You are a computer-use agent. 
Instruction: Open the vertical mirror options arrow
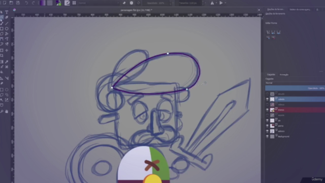[x=225, y=3]
